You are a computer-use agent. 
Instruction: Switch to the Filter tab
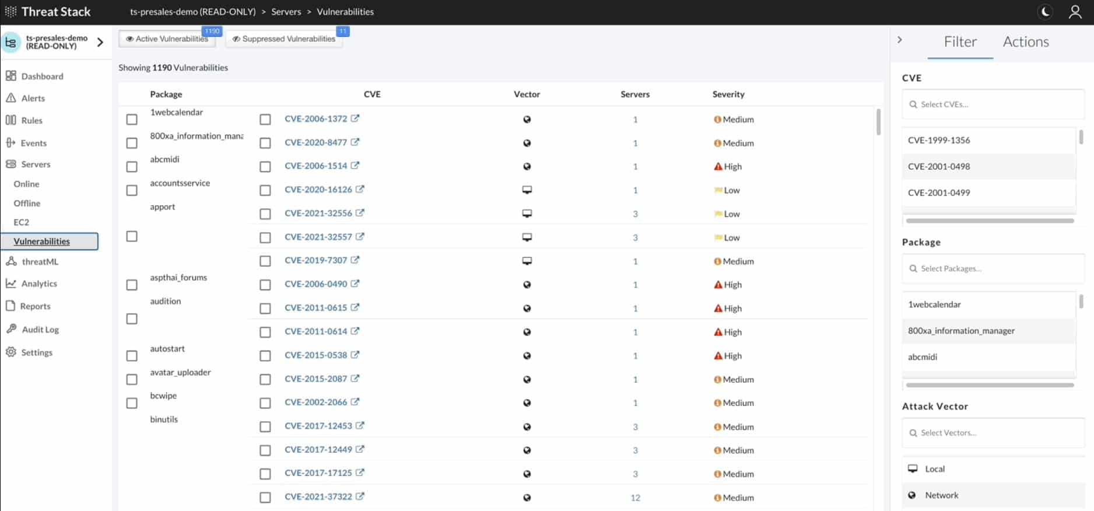point(960,42)
